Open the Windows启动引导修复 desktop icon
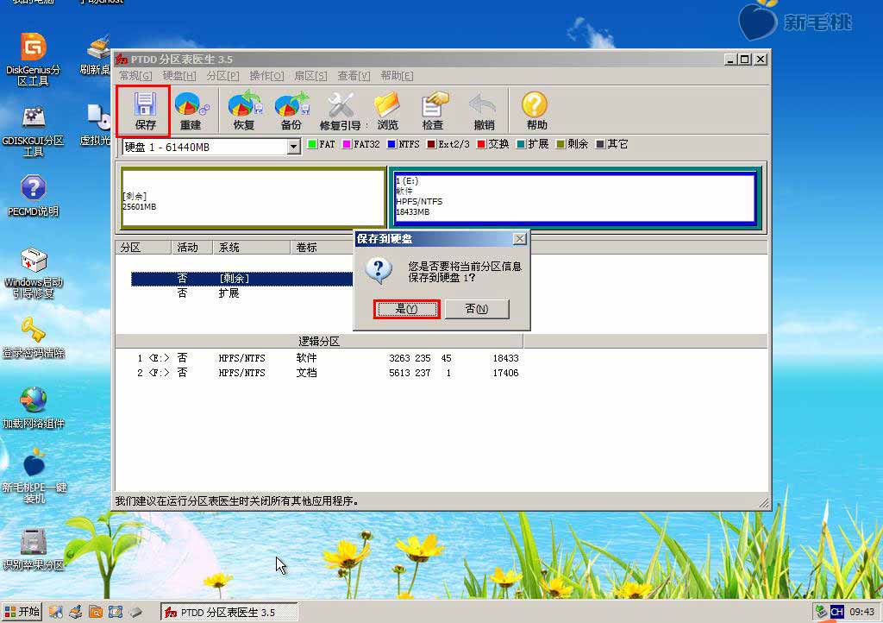Viewport: 883px width, 623px height. click(x=34, y=273)
